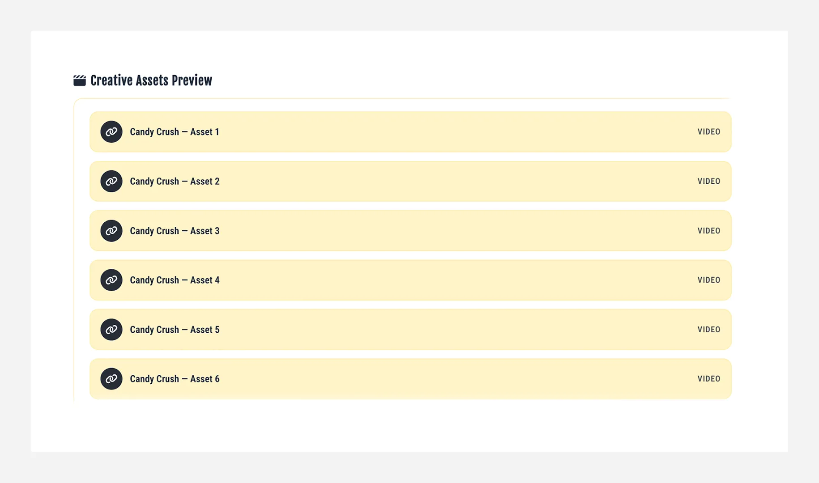Click the link icon on Asset 1
819x483 pixels.
[x=111, y=131]
